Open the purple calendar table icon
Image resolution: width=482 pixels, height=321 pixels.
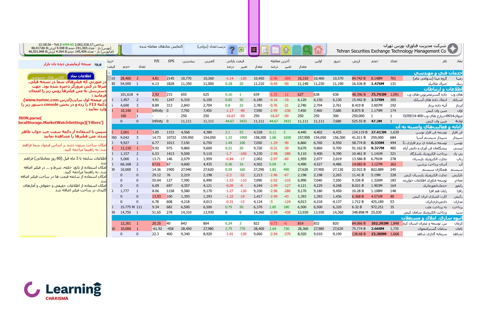tap(275, 50)
